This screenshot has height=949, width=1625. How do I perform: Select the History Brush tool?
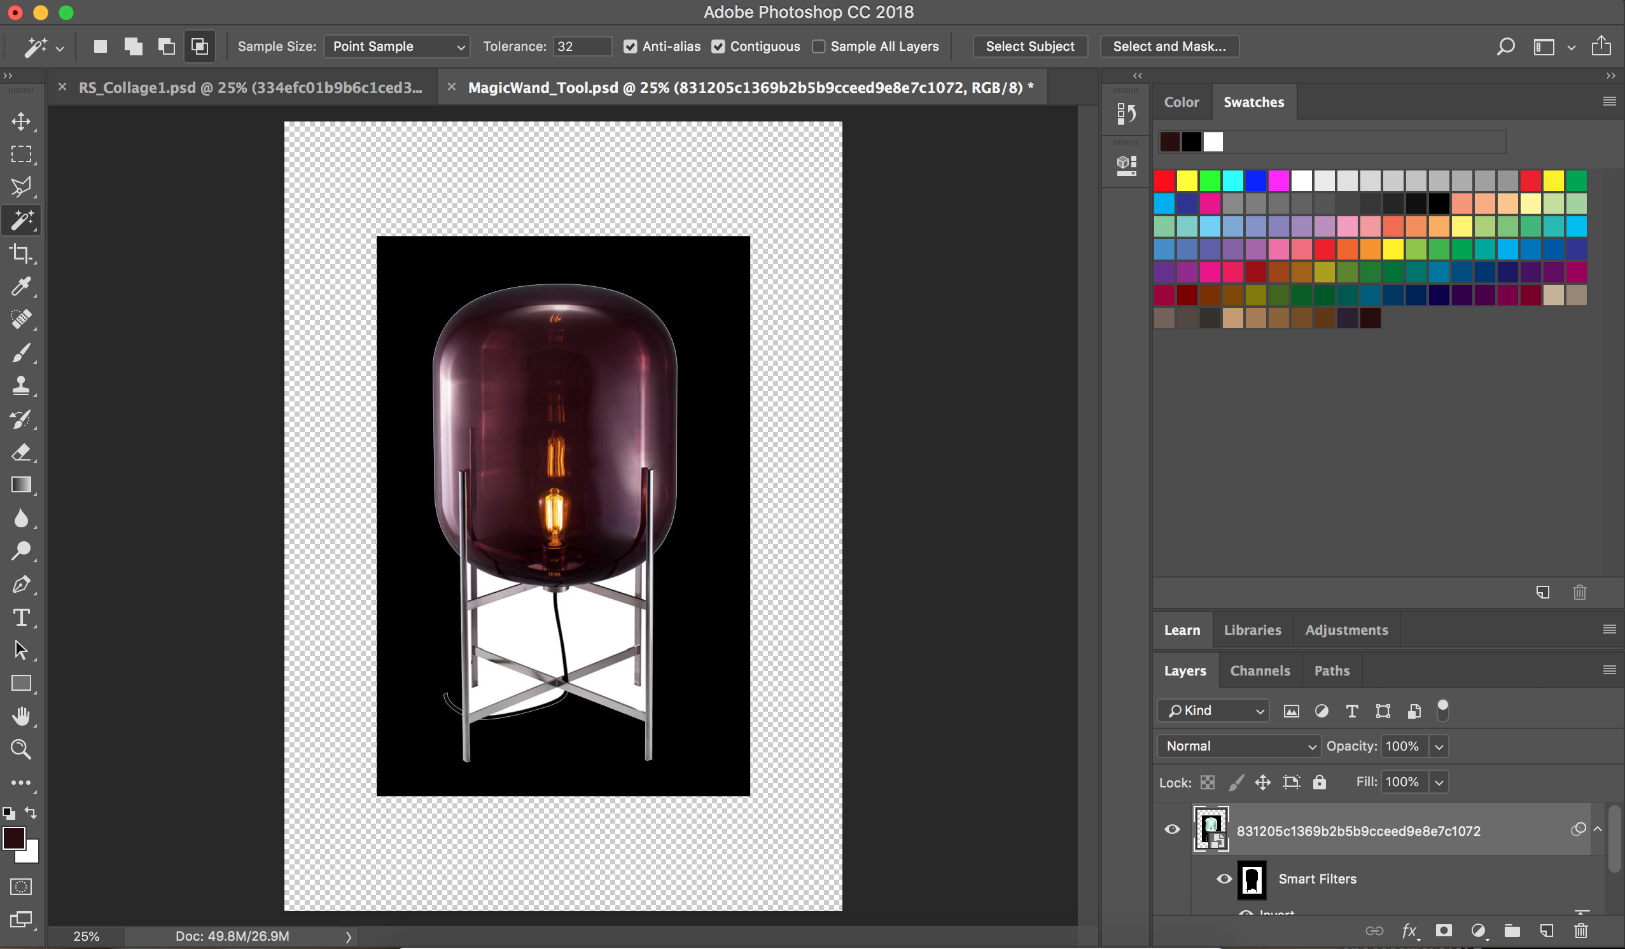click(21, 419)
